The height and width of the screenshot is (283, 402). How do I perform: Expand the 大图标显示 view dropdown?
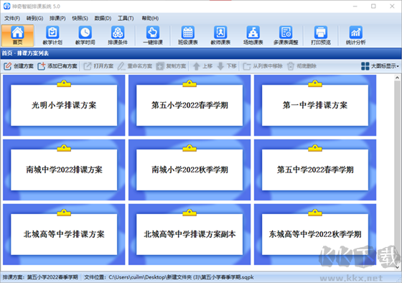click(380, 66)
